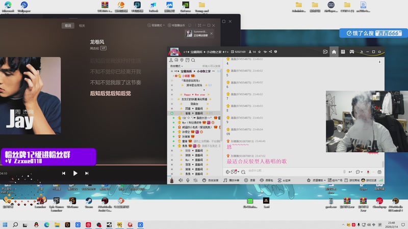
Task: Click the Jay album cover art
Action: [31, 96]
